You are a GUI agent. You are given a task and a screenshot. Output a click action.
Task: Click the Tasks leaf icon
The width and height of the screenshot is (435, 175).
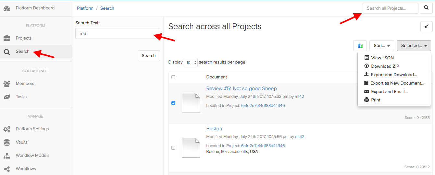point(7,97)
